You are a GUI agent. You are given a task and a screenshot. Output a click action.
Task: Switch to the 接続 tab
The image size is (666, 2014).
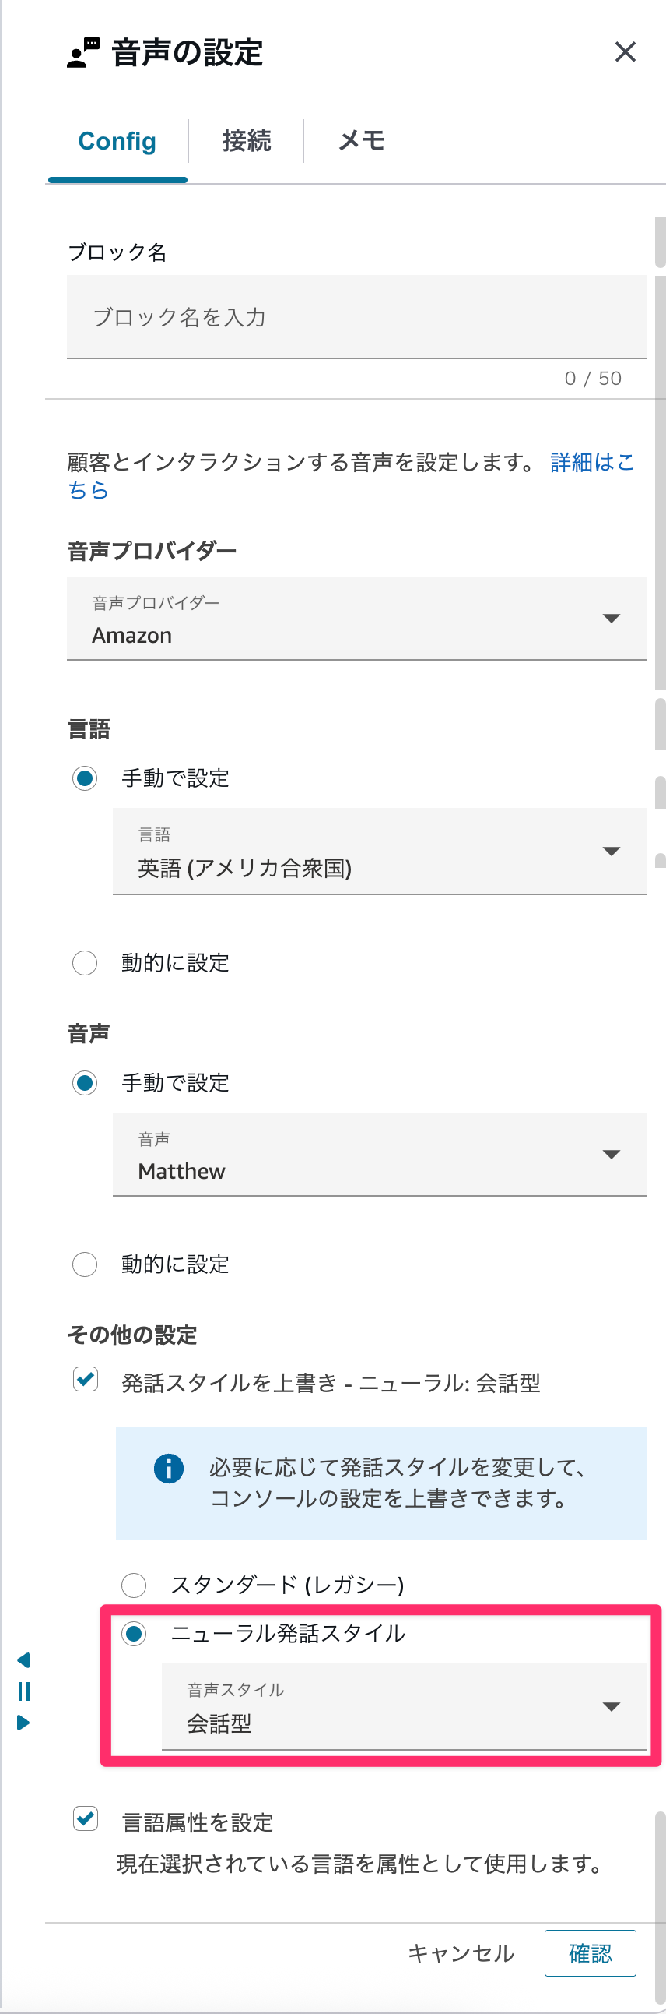[x=245, y=142]
